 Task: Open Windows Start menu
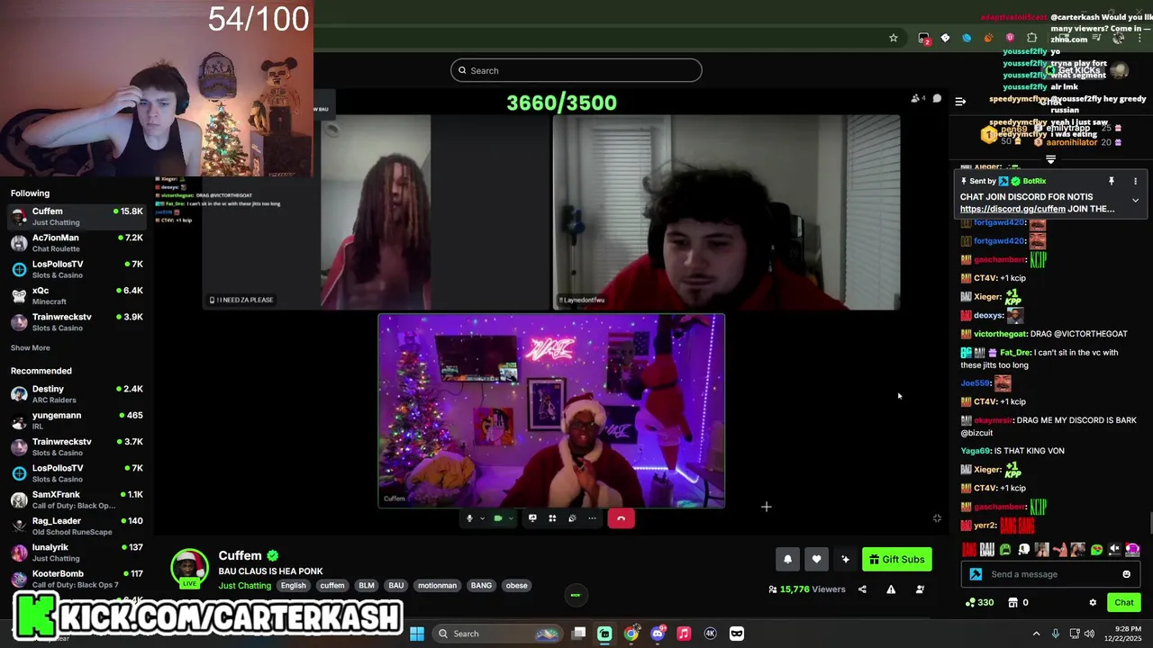tap(417, 634)
